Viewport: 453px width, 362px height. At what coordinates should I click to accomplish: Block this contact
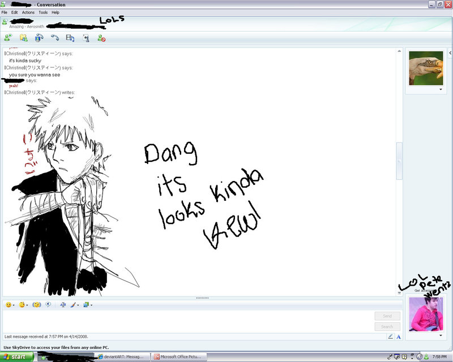[102, 37]
